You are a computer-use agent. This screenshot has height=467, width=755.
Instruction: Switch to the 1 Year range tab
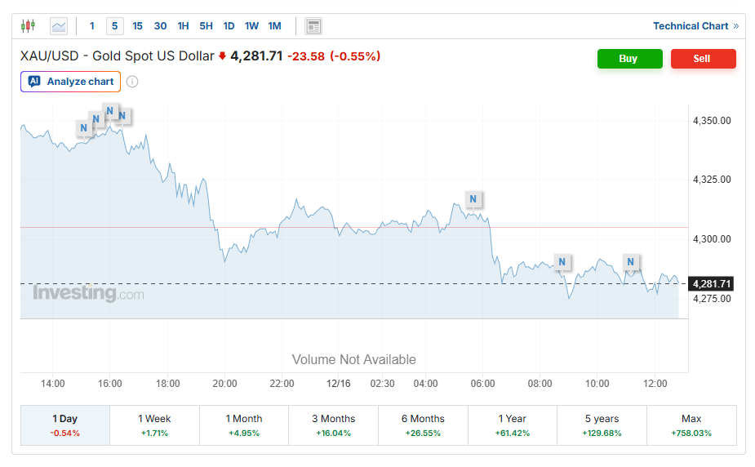point(513,425)
